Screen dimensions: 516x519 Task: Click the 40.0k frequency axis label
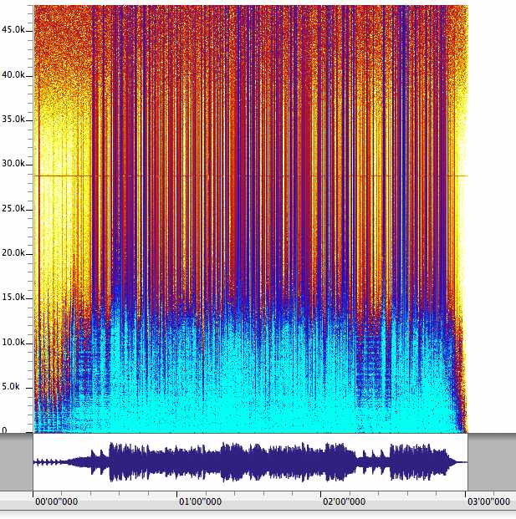coord(13,75)
